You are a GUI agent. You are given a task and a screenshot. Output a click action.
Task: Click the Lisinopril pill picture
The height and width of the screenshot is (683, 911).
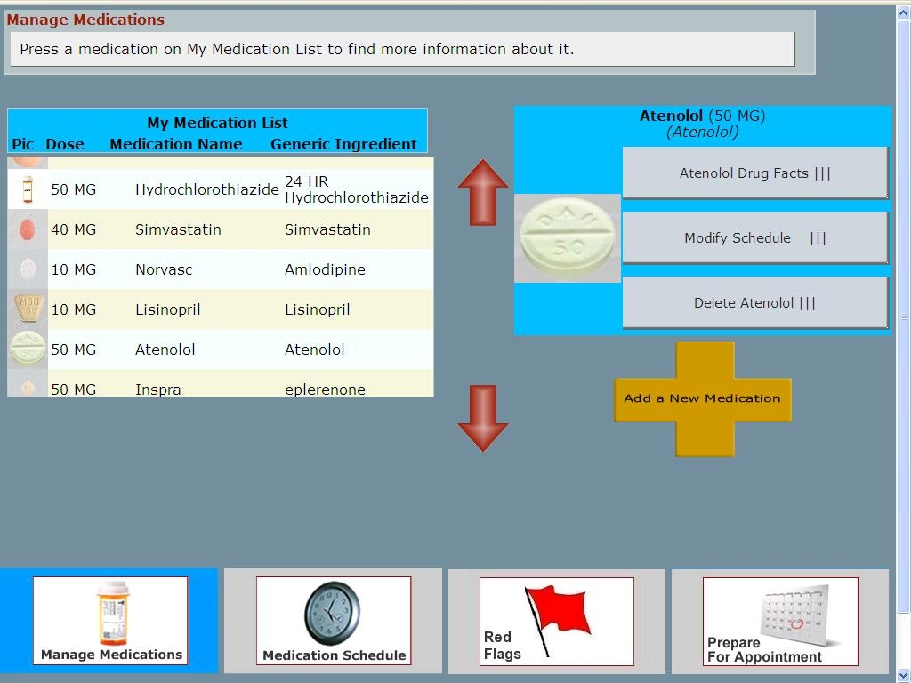pos(28,309)
